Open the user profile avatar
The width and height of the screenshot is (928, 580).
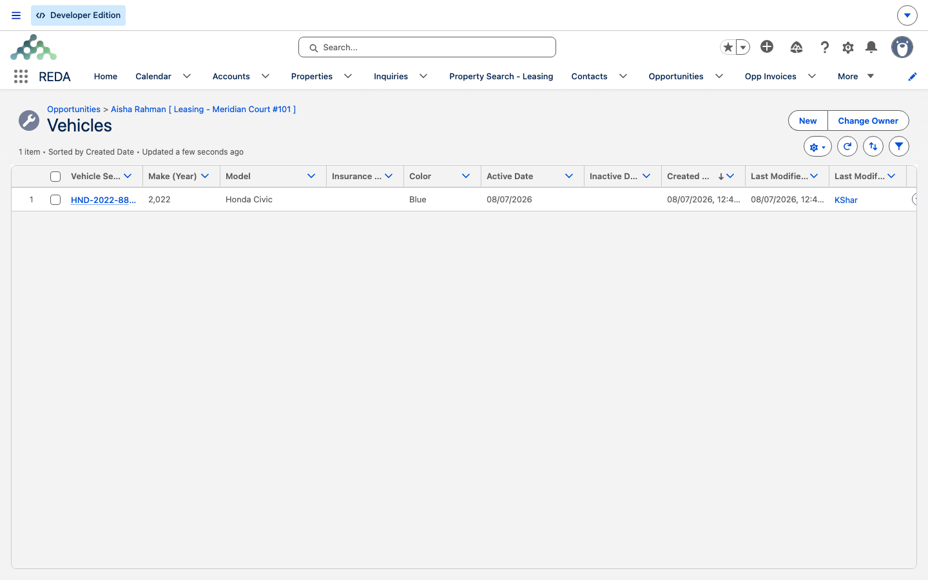(x=902, y=47)
